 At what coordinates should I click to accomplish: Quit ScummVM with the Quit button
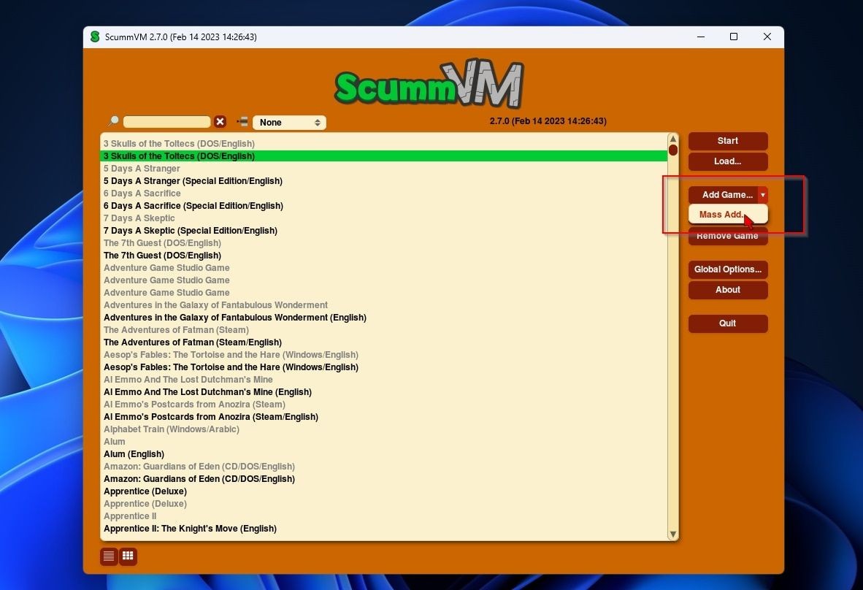coord(728,323)
